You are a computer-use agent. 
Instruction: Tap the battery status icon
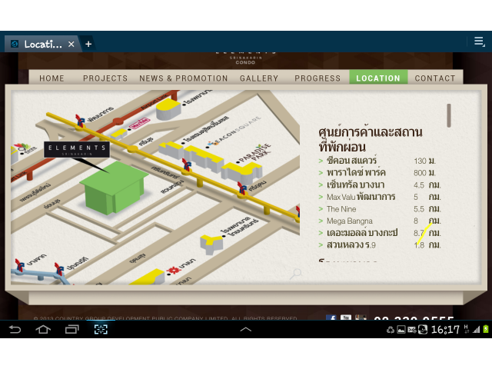coord(486,329)
